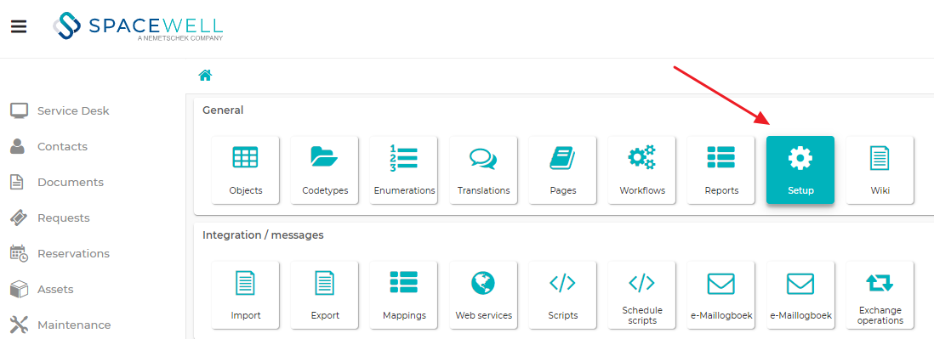Open the Reports tile
Image resolution: width=934 pixels, height=339 pixels.
[x=721, y=170]
